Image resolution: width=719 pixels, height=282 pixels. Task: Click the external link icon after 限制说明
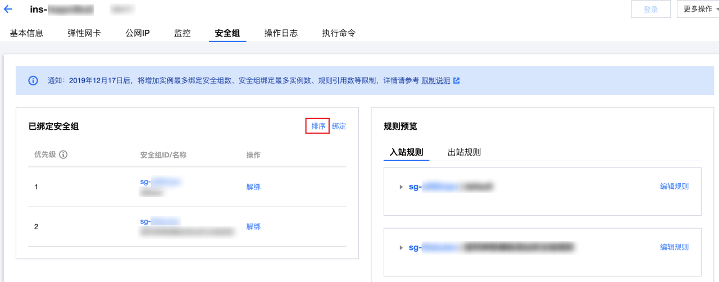click(x=457, y=80)
